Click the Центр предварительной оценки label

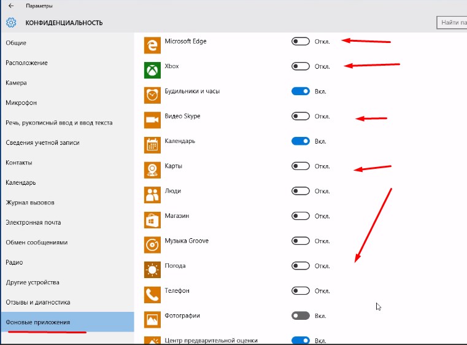click(211, 340)
